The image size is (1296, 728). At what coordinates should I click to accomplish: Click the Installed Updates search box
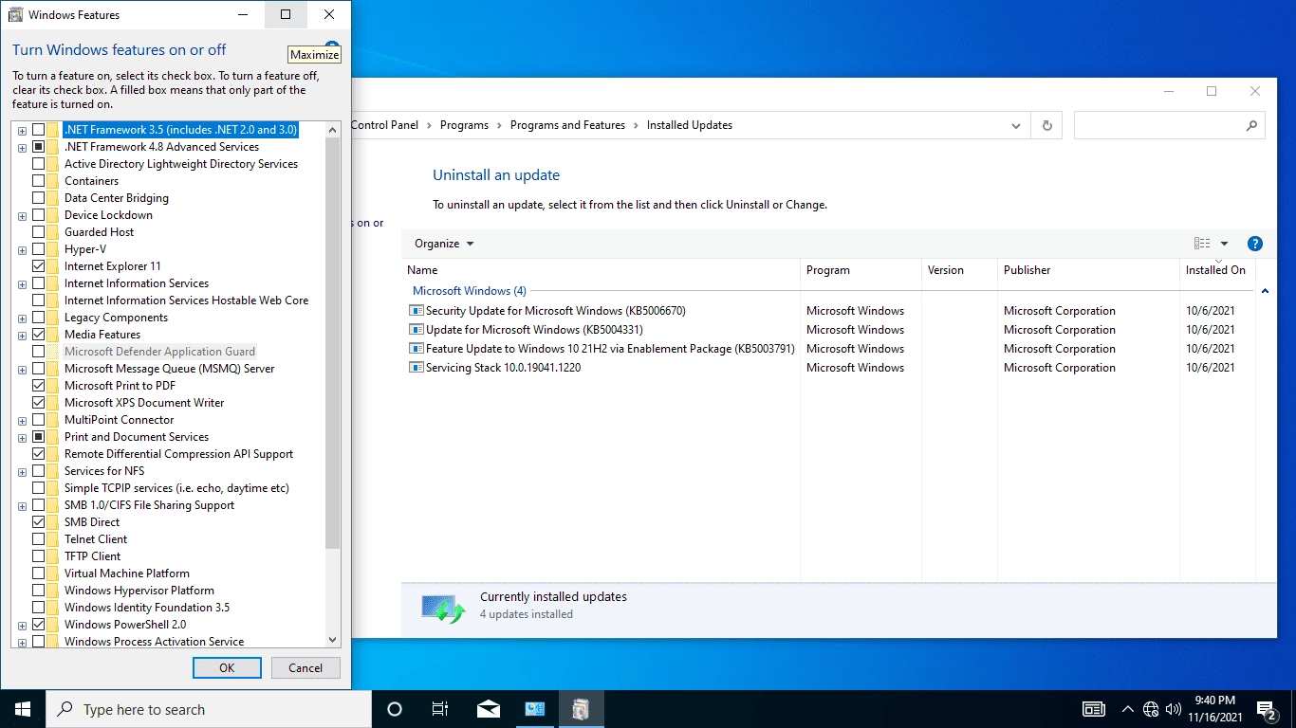(1169, 125)
